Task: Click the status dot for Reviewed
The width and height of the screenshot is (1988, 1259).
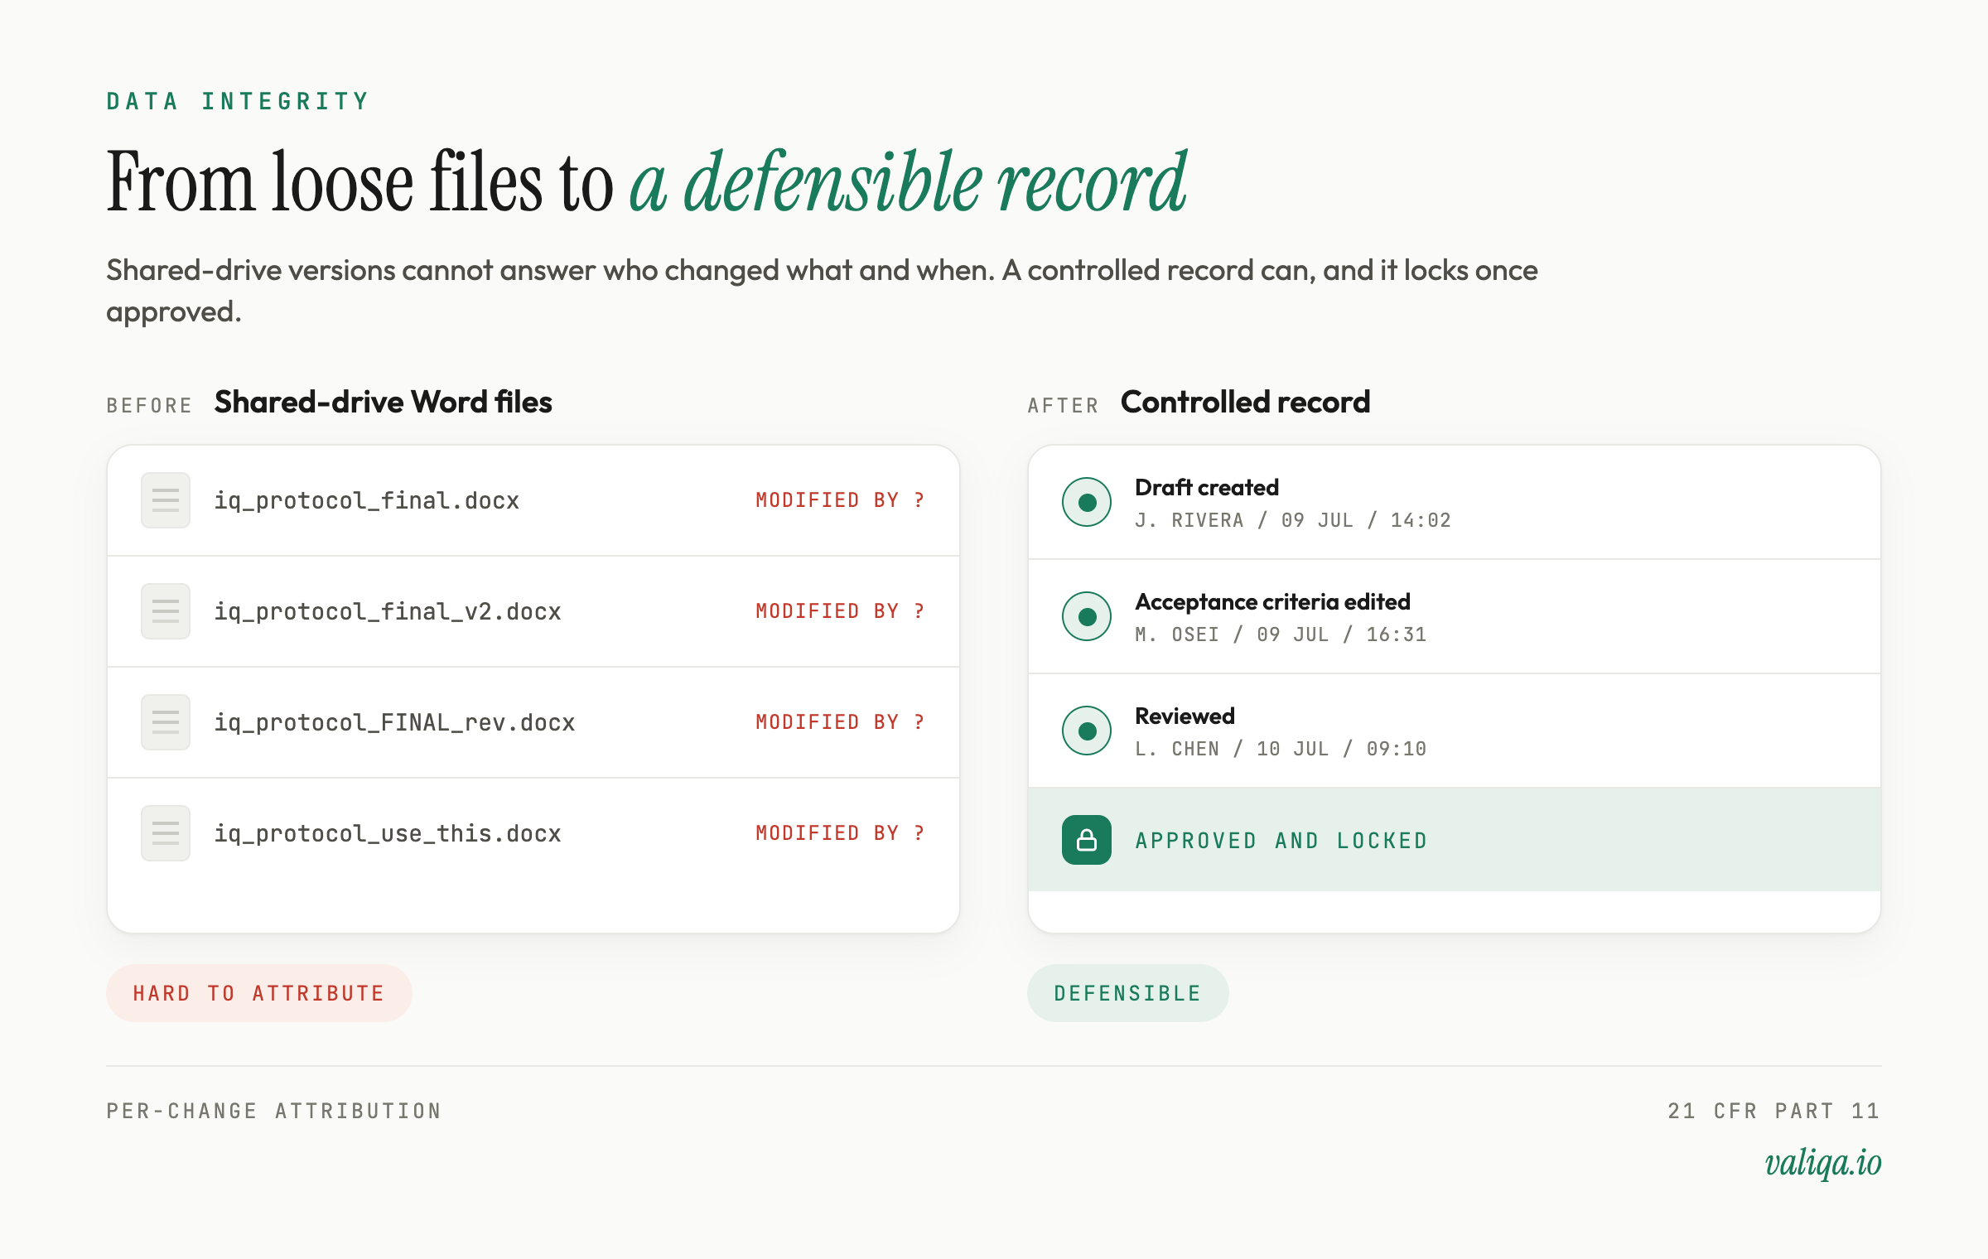Action: tap(1087, 731)
